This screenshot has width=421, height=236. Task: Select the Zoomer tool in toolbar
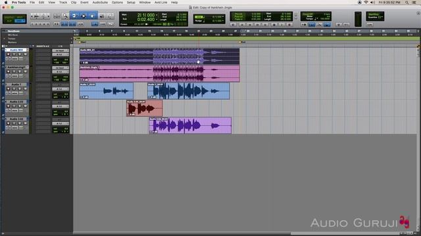click(x=65, y=16)
